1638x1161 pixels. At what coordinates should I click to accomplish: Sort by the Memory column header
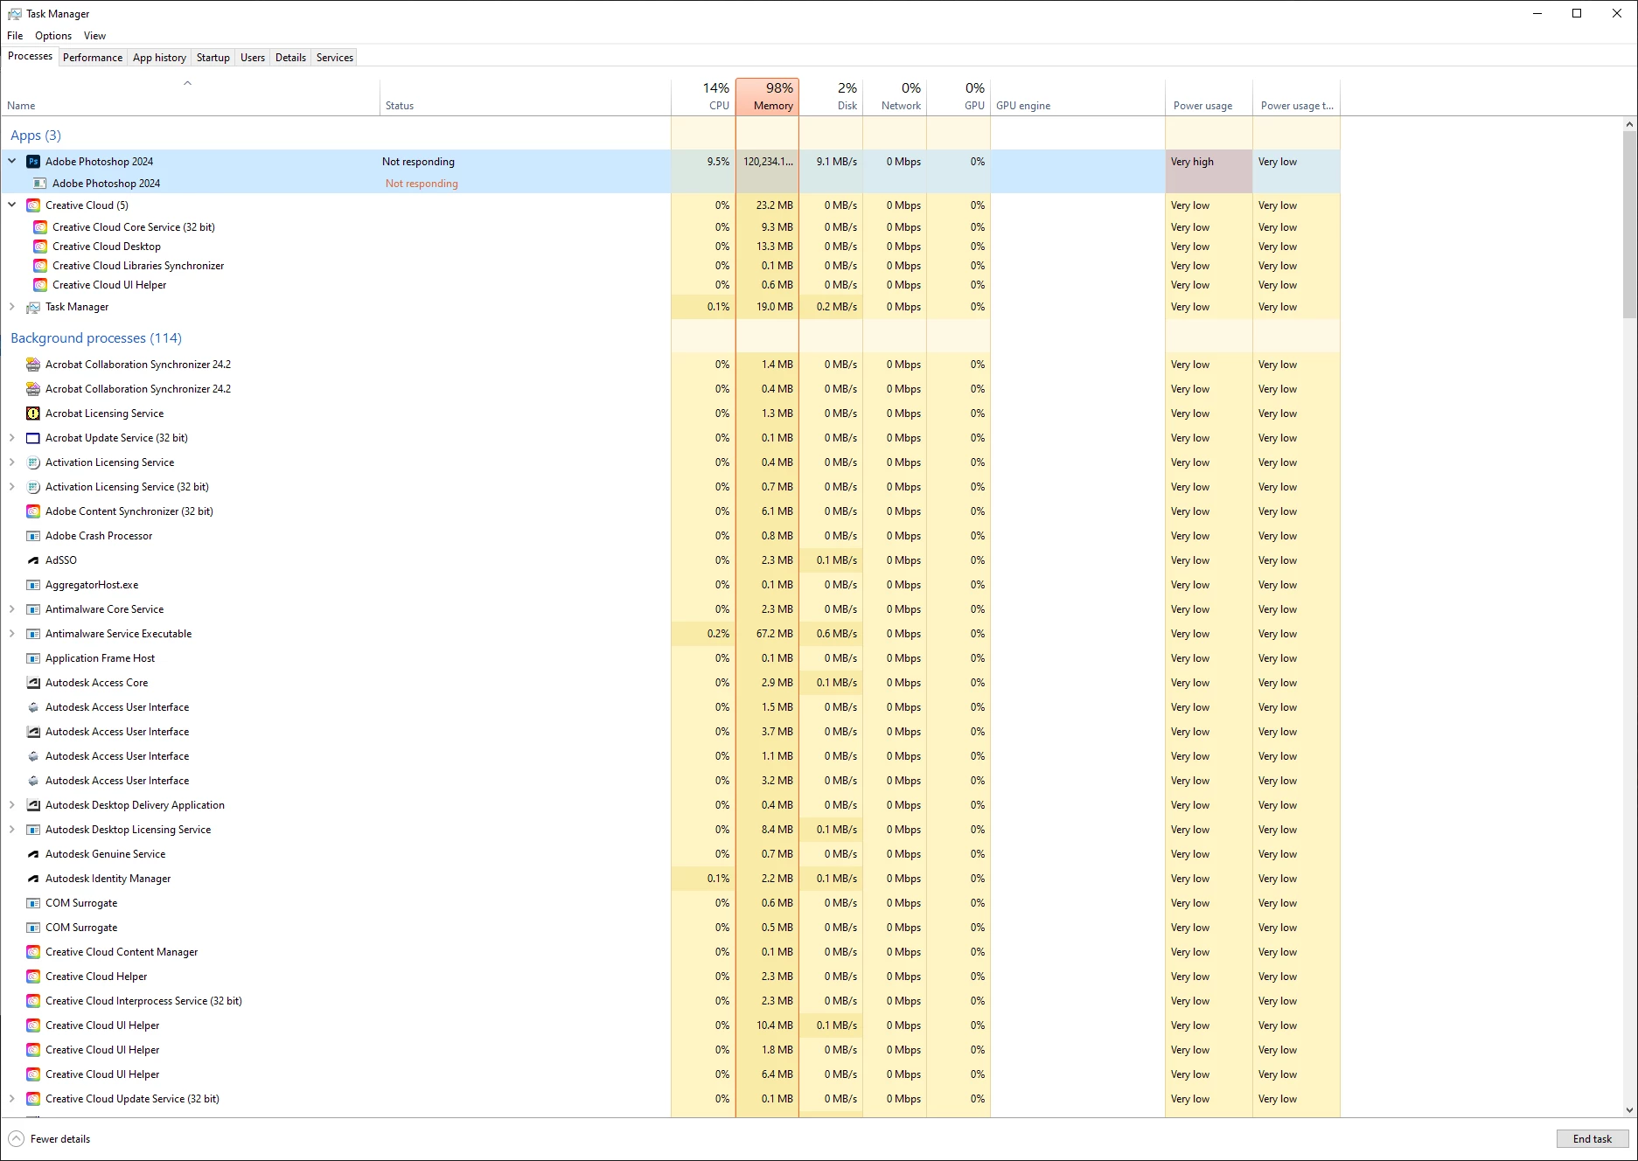767,97
